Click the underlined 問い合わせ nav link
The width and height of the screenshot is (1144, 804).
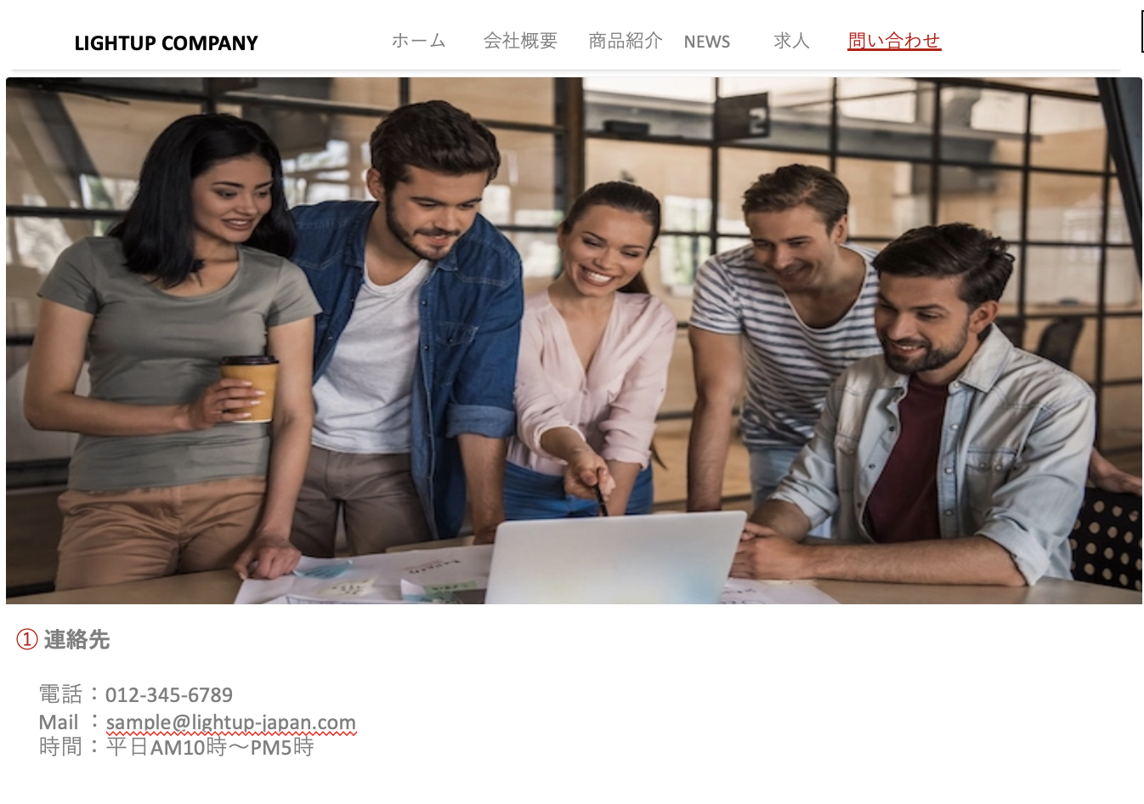(894, 41)
